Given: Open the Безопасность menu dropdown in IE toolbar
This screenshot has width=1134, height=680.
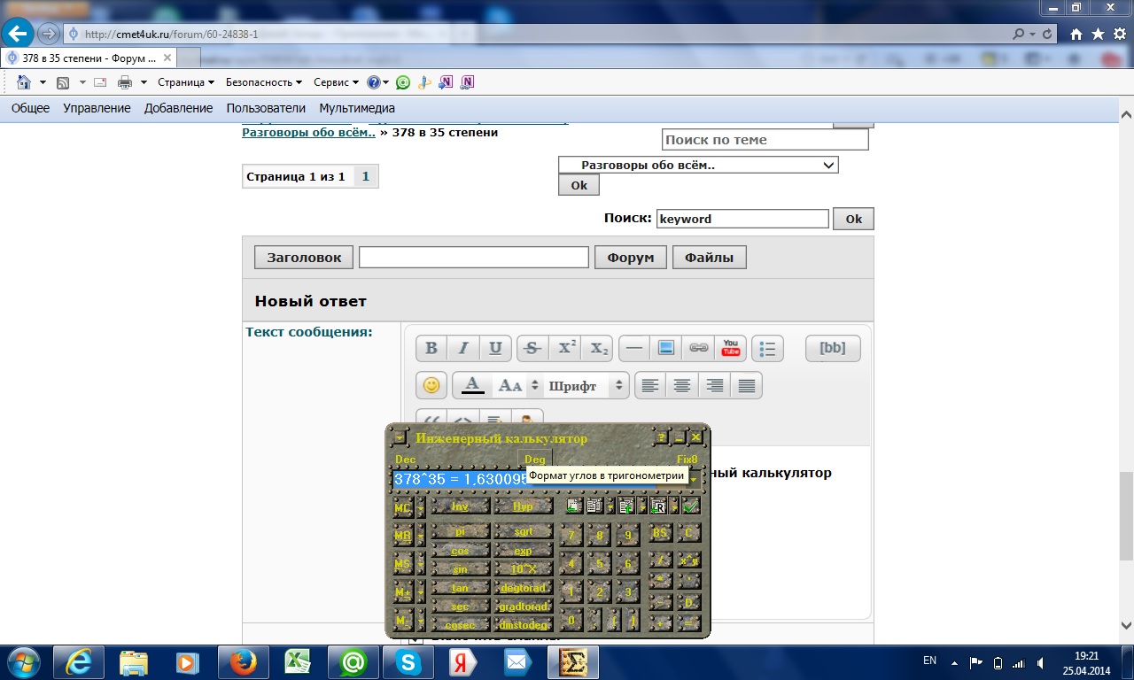Looking at the screenshot, I should (264, 82).
